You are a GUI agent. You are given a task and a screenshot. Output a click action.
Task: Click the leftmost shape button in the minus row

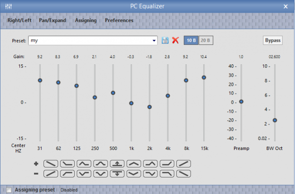[x=51, y=174]
